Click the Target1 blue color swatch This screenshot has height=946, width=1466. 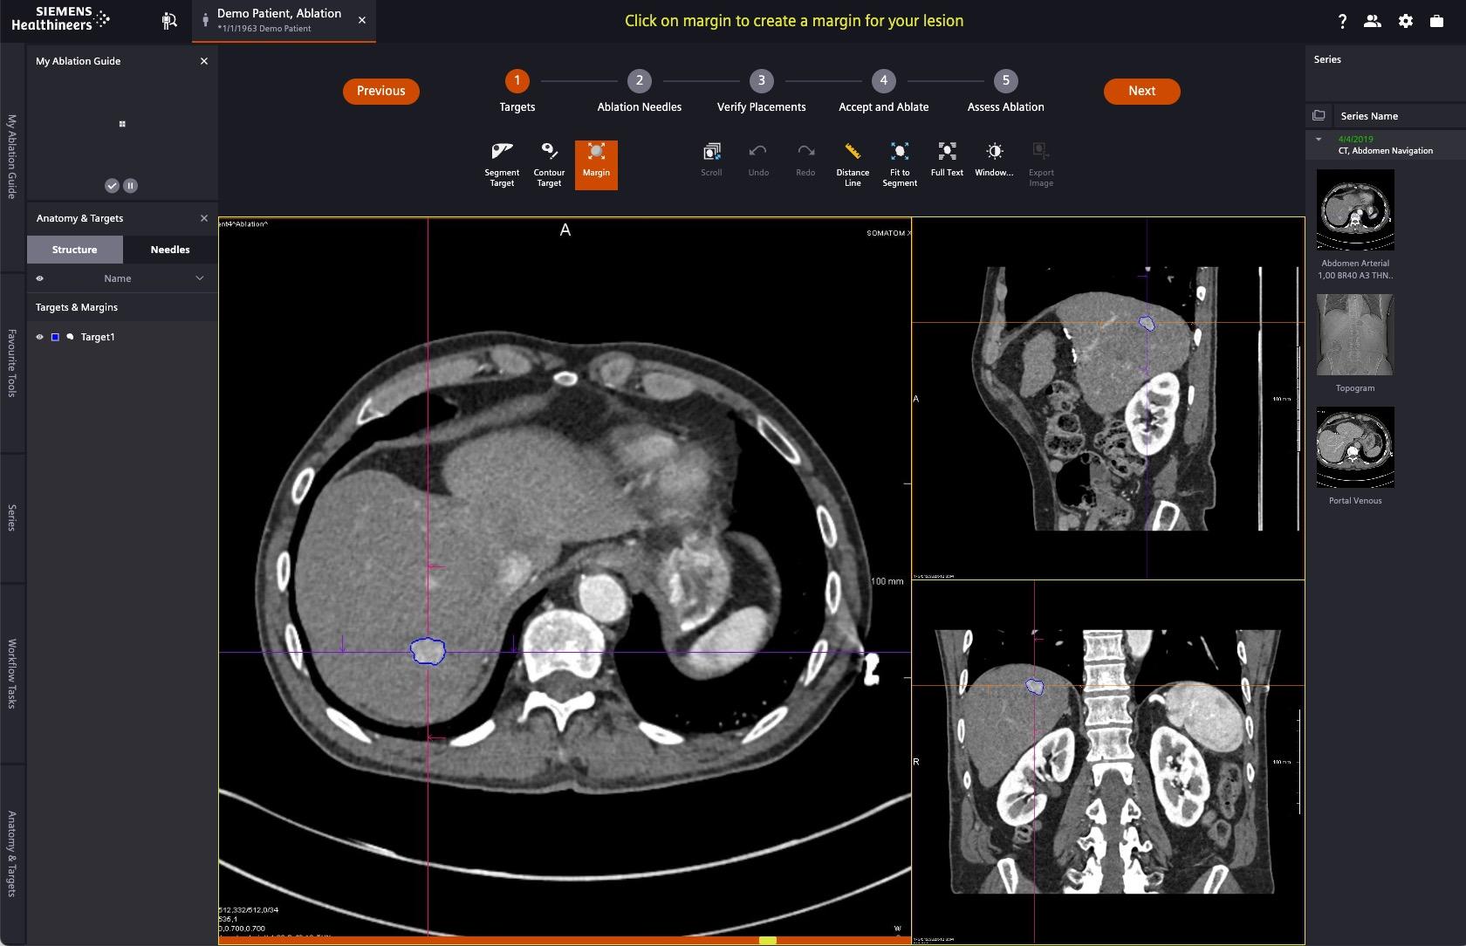pyautogui.click(x=55, y=337)
